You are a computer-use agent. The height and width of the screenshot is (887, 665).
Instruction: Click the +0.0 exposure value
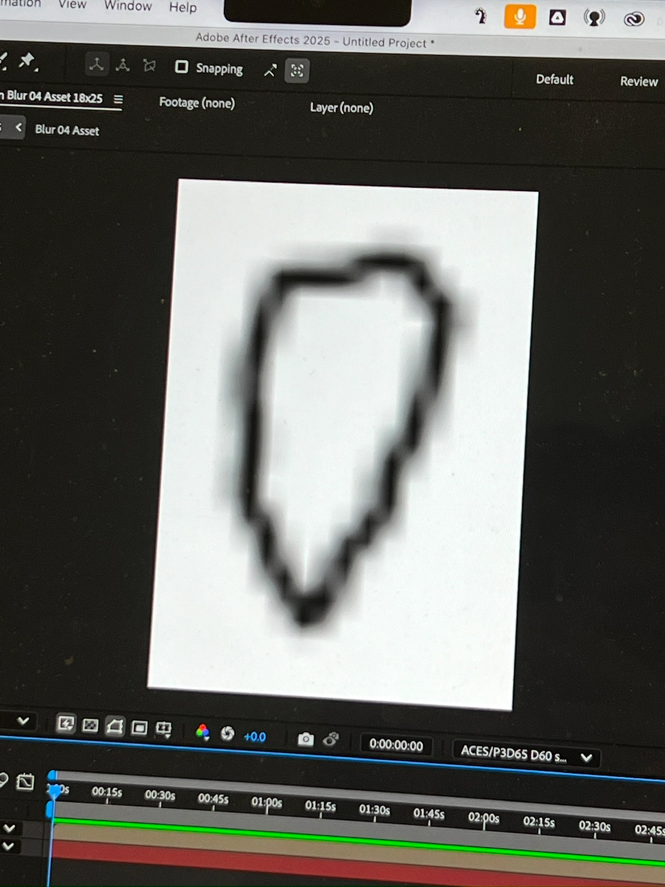[255, 737]
